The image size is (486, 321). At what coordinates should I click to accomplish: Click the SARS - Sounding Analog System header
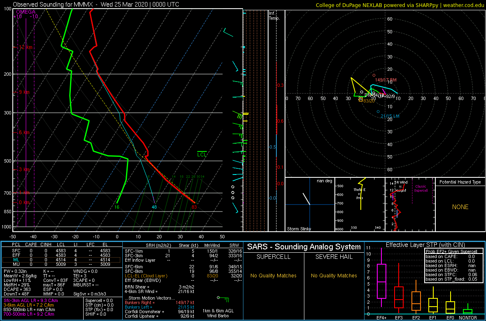click(304, 247)
